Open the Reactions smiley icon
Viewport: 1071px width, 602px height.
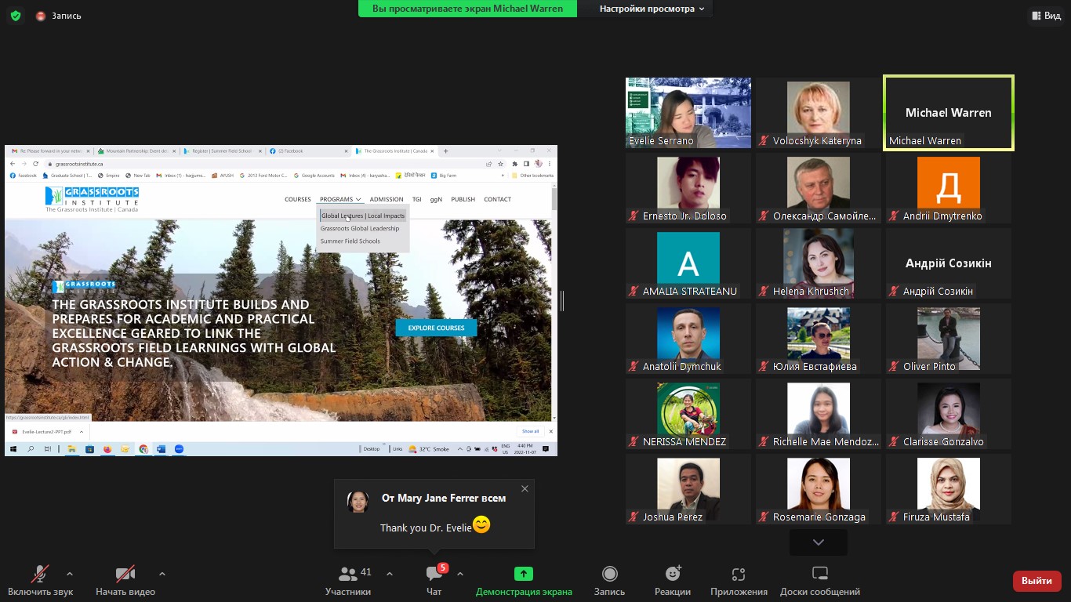click(672, 575)
